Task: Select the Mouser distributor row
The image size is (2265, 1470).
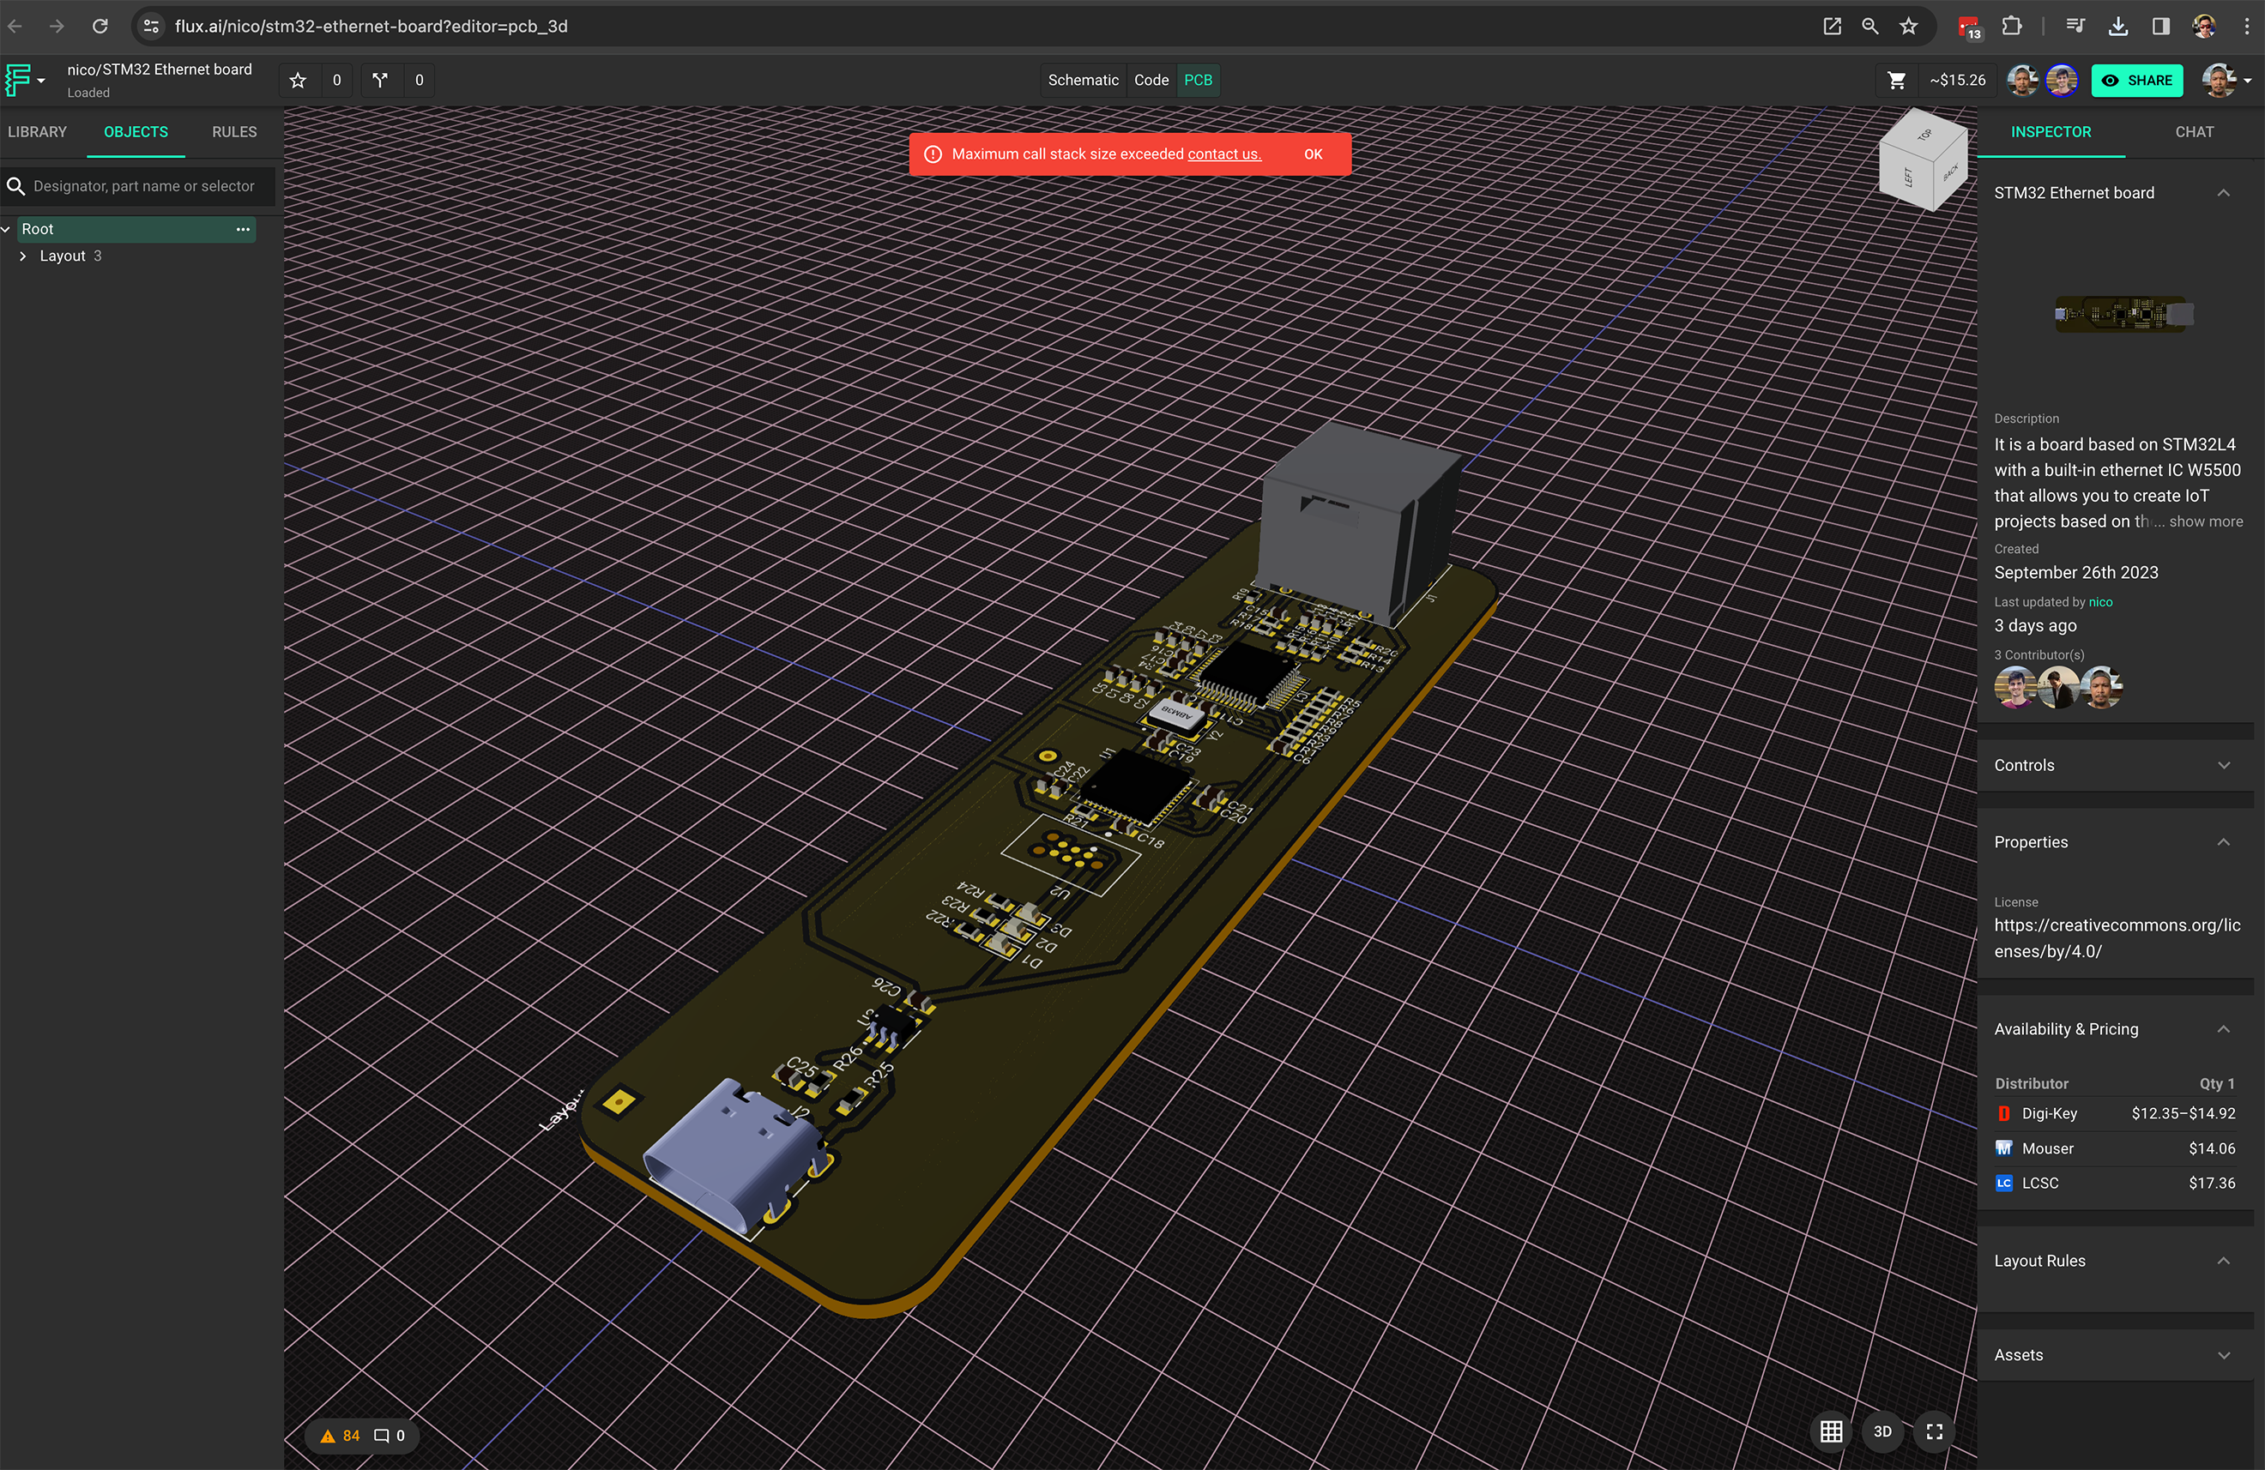Action: point(2115,1148)
